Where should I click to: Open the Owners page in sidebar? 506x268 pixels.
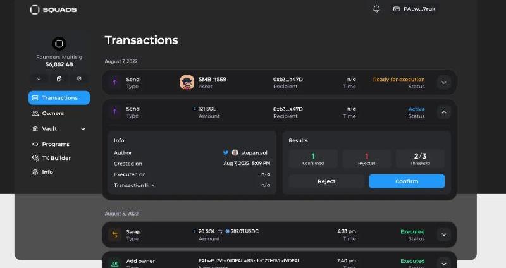(x=52, y=113)
